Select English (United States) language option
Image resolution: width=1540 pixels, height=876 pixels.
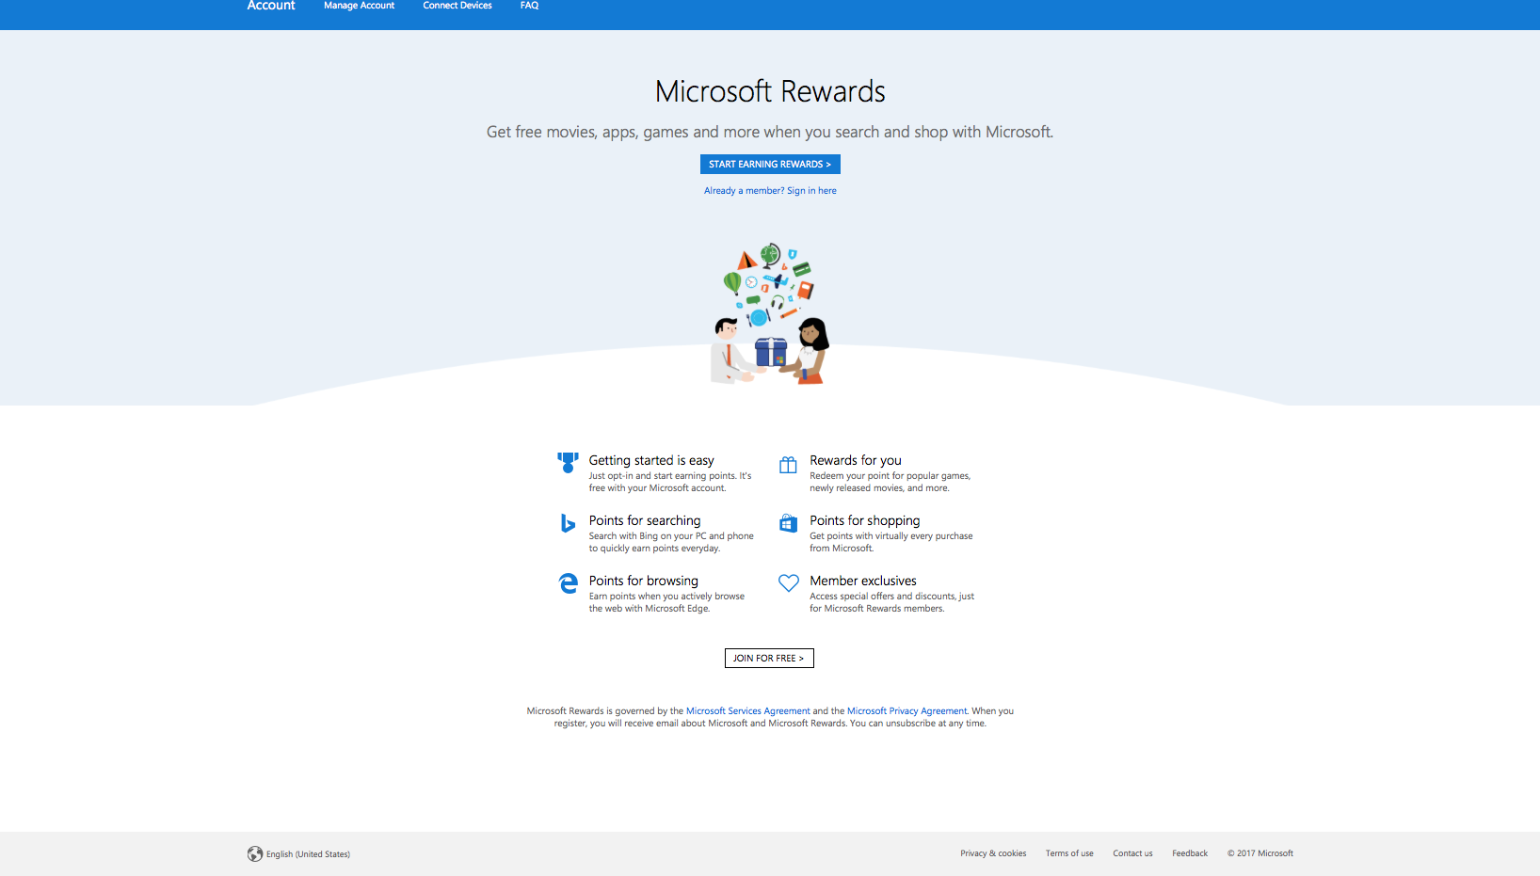pos(308,854)
